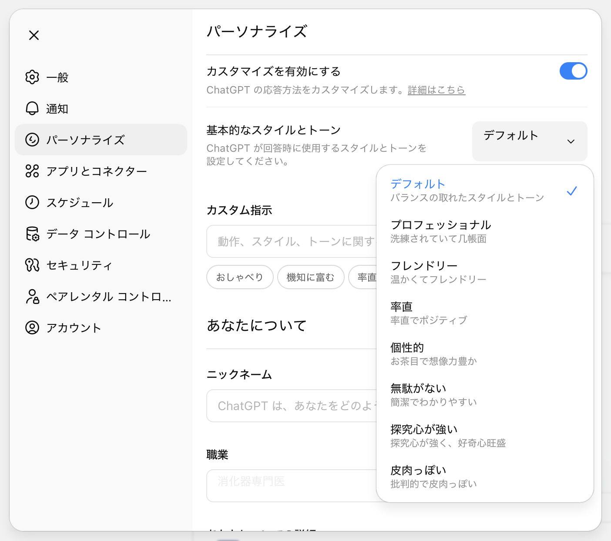Open データ コントロール database icon
The width and height of the screenshot is (611, 541).
(x=32, y=234)
